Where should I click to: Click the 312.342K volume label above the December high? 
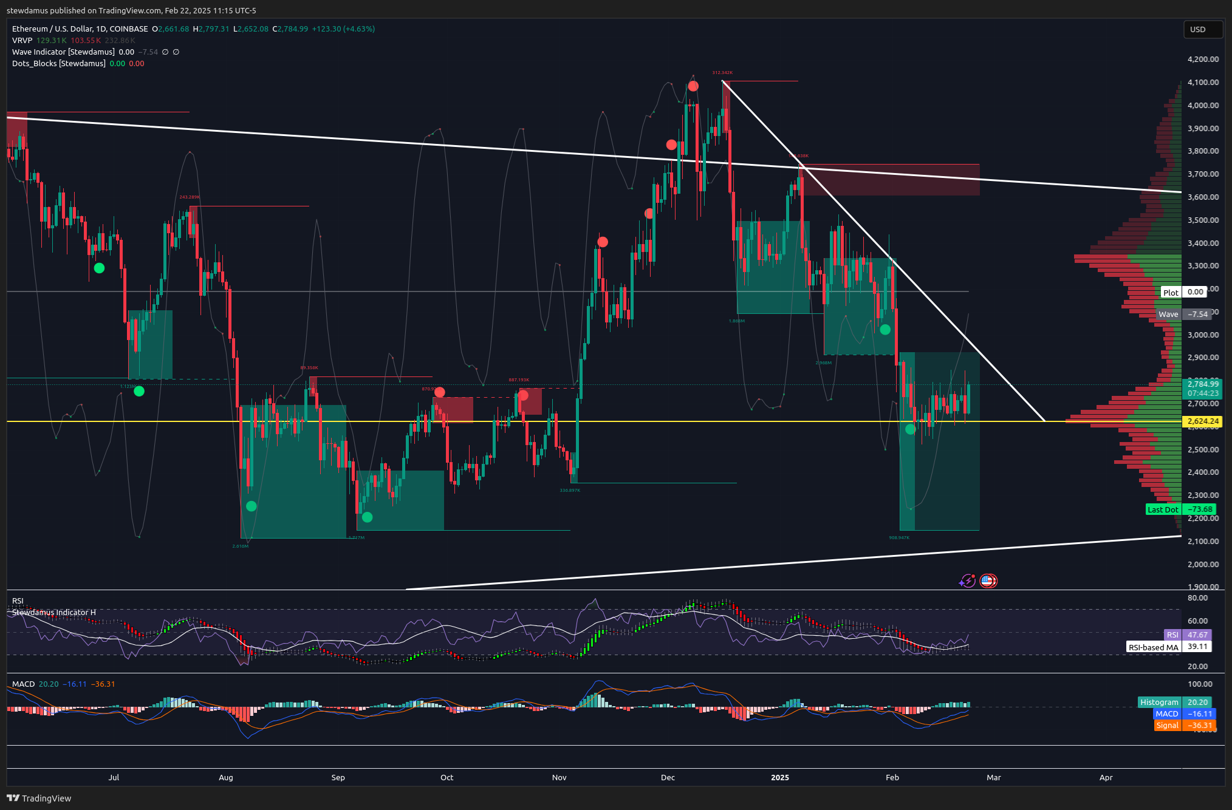(722, 72)
